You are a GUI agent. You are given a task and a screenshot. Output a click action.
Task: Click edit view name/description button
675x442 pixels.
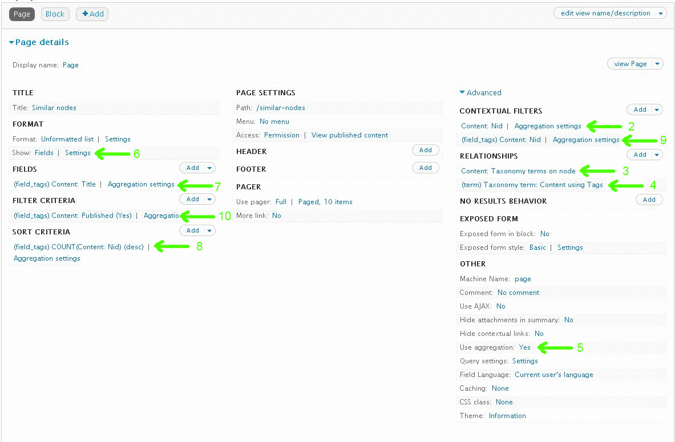click(605, 13)
